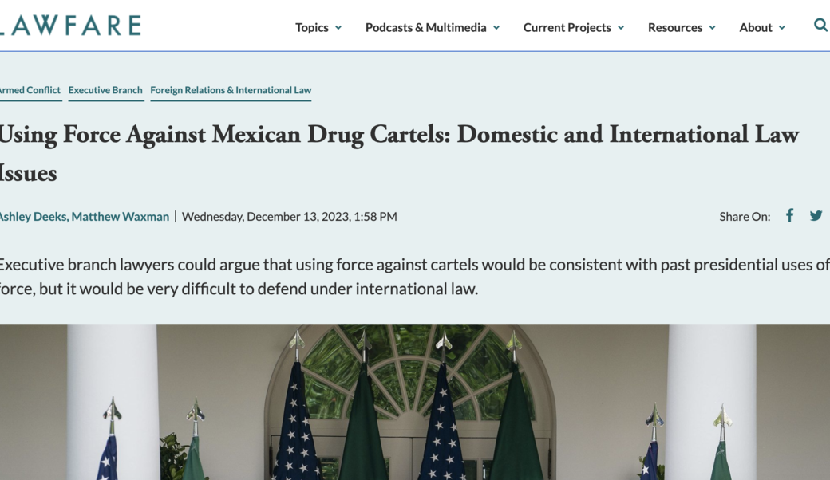Viewport: 830px width, 480px height.
Task: Open the Current Projects menu label
Action: [567, 27]
